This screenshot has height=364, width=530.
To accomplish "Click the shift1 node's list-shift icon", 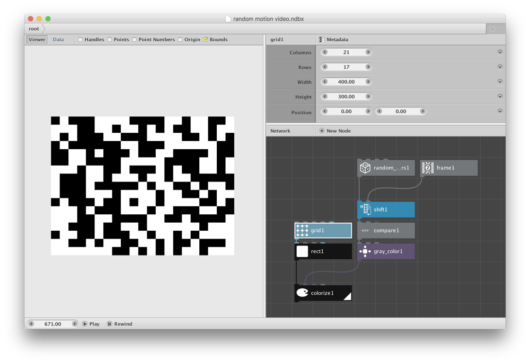I will coord(365,209).
